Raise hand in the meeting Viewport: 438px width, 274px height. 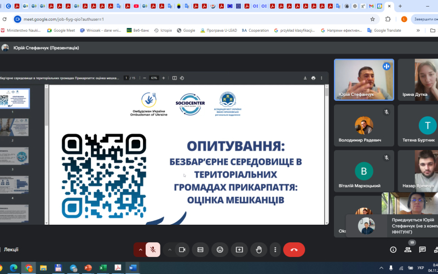coord(259,250)
